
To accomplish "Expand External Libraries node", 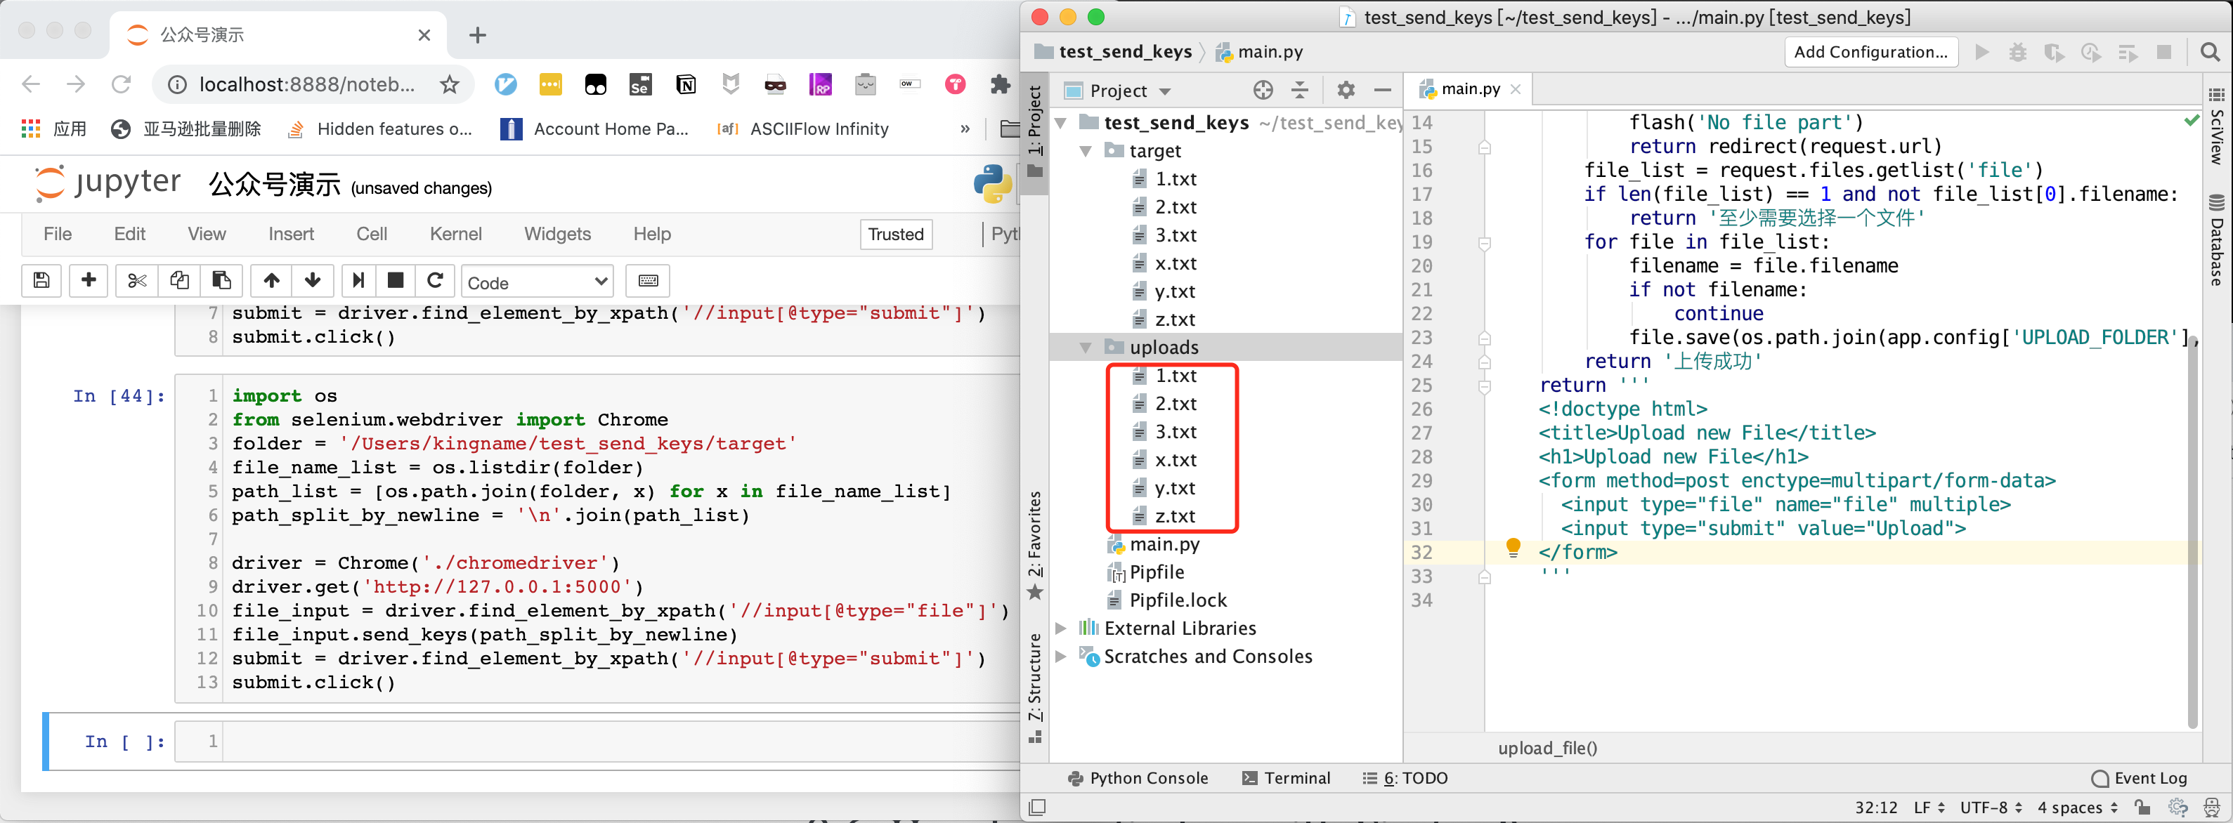I will [x=1060, y=628].
